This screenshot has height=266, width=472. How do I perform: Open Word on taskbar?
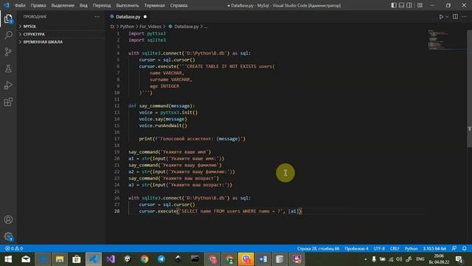point(263,259)
